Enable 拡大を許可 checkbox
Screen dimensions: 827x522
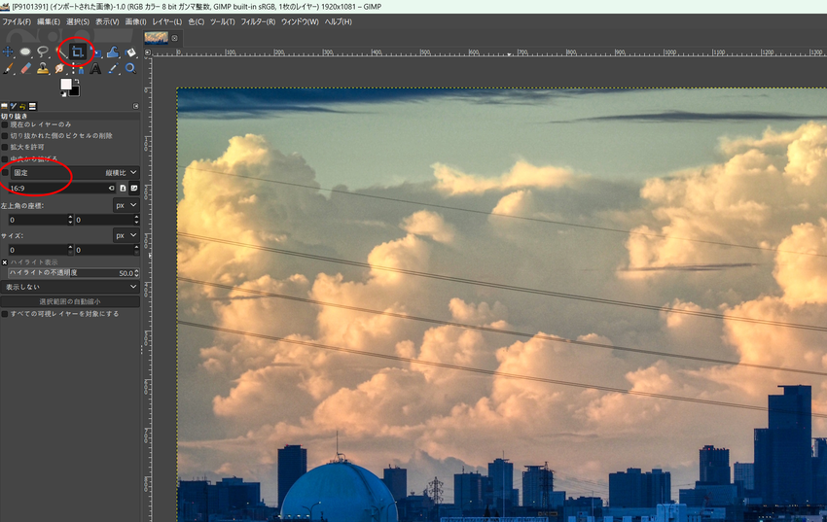(5, 147)
